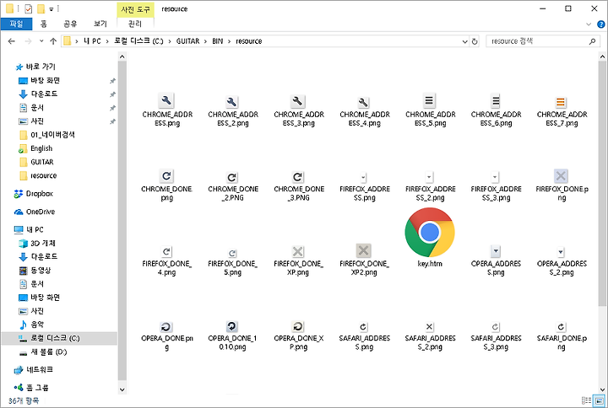The image size is (608, 408).
Task: Select FIREFOX_ADDRESS_3.png file icon
Action: pos(495,177)
